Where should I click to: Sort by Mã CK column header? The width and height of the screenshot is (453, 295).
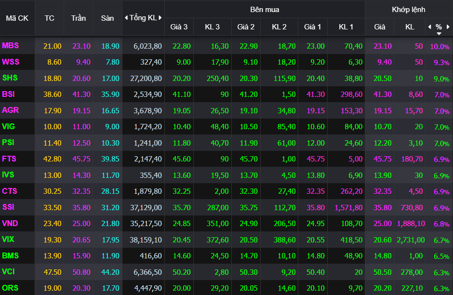(x=17, y=18)
